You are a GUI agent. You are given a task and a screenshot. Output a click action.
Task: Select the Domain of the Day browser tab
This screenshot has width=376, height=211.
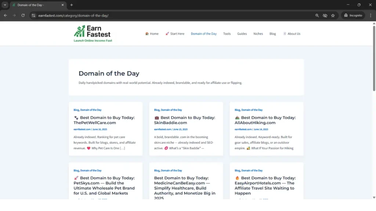[x=38, y=5]
